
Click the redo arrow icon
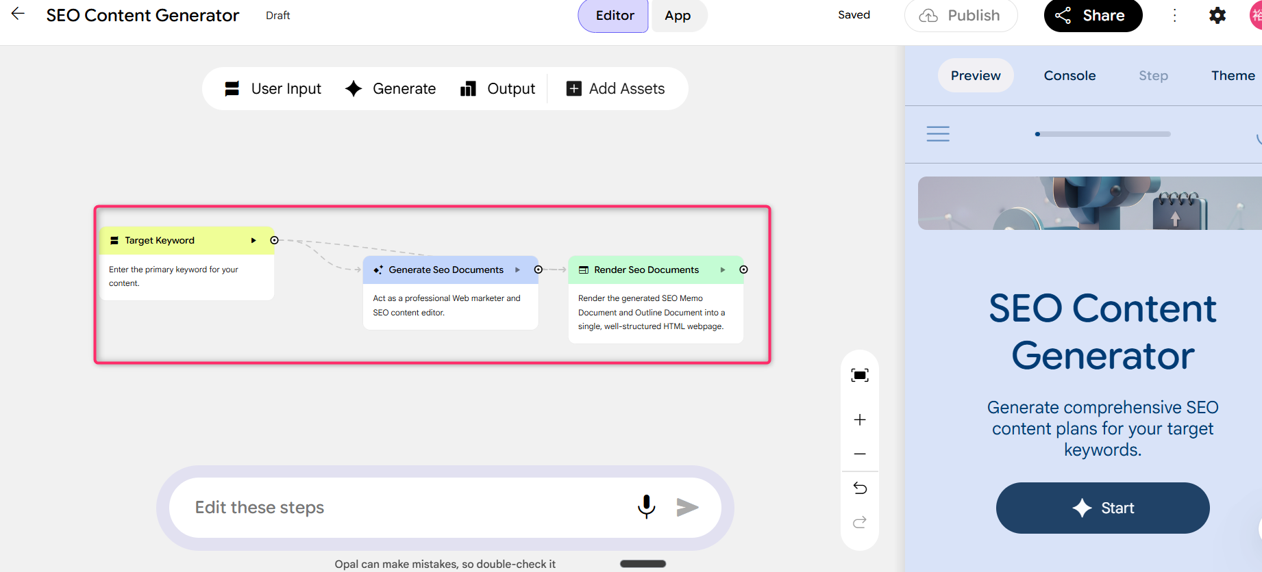pyautogui.click(x=859, y=522)
